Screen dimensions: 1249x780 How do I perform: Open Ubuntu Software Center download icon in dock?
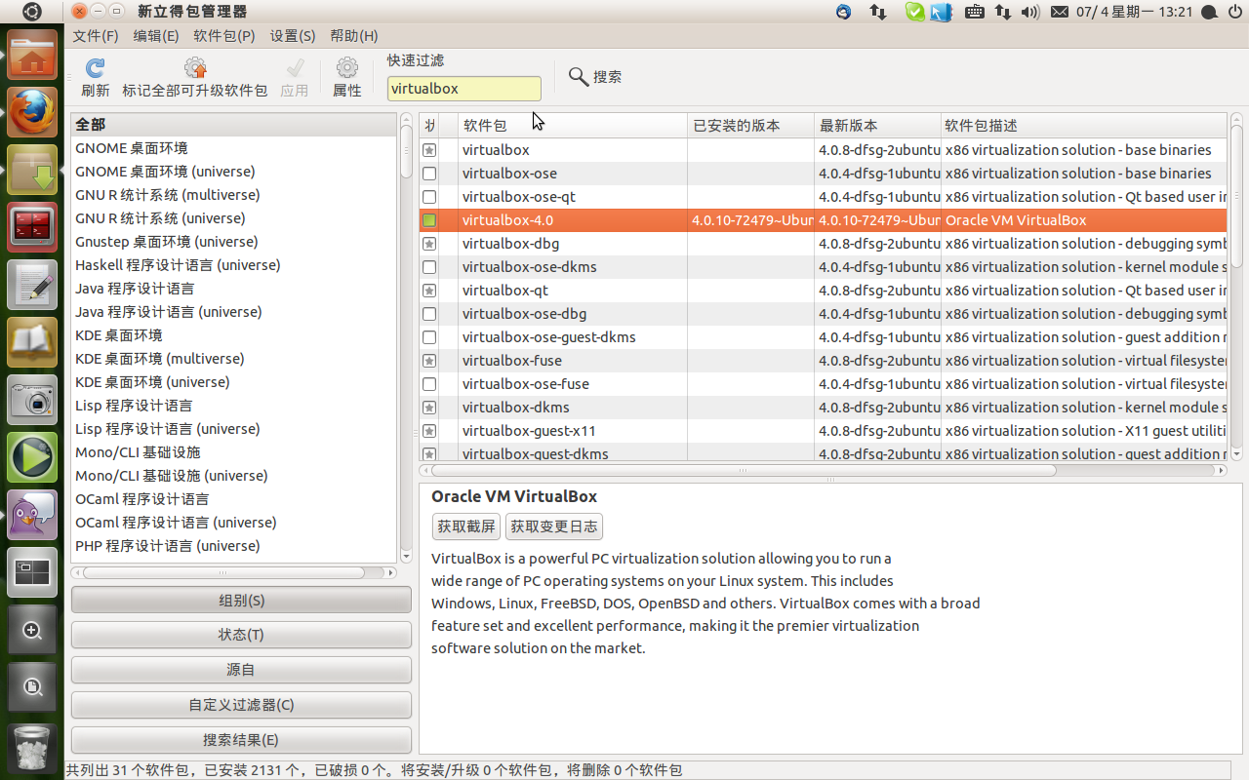click(32, 171)
